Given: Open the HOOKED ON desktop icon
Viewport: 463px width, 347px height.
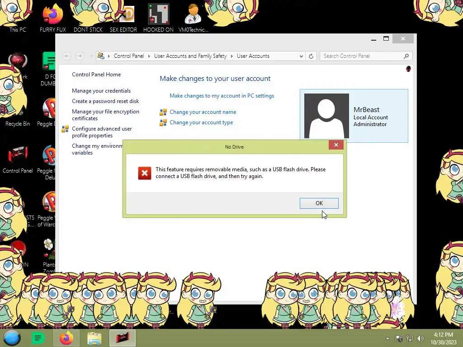Looking at the screenshot, I should pos(158,18).
